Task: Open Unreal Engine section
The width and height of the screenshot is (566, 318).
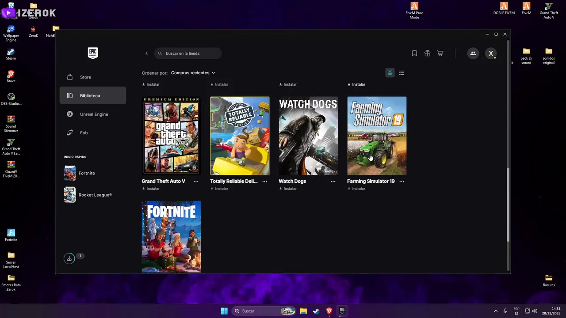Action: point(93,114)
